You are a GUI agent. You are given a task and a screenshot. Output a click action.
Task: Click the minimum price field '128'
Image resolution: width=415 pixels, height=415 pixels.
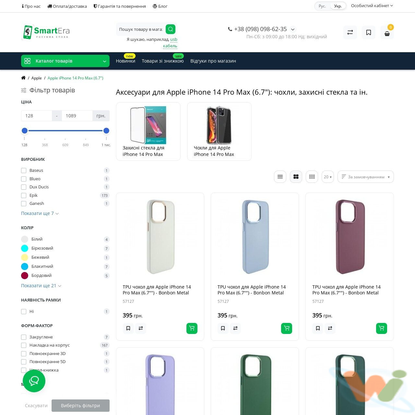pyautogui.click(x=37, y=116)
